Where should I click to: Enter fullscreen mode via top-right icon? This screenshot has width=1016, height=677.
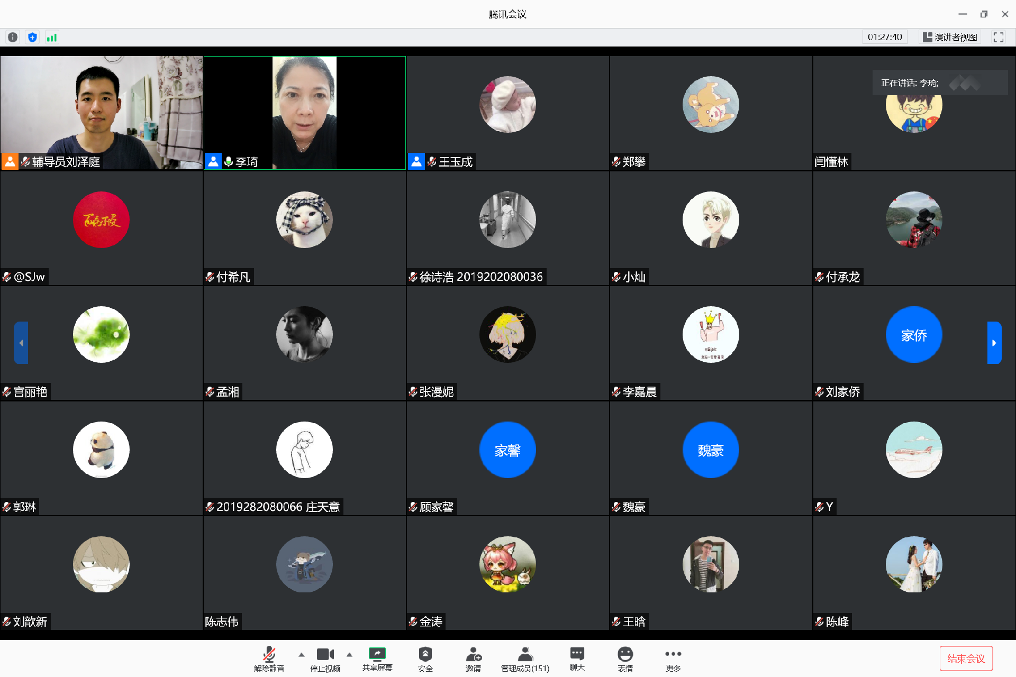pos(998,37)
